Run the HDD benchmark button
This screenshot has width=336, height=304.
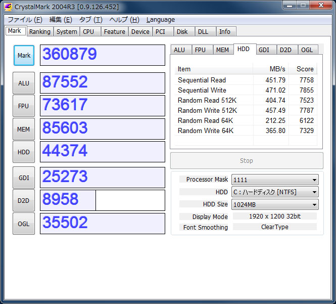point(24,152)
